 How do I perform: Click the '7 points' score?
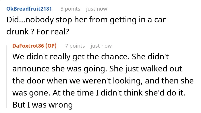pos(75,46)
